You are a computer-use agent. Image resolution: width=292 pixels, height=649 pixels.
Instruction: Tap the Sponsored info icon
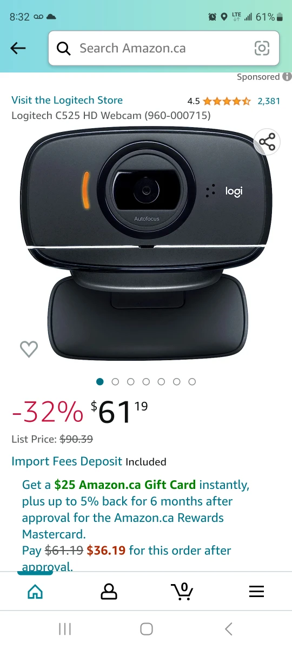pos(287,77)
